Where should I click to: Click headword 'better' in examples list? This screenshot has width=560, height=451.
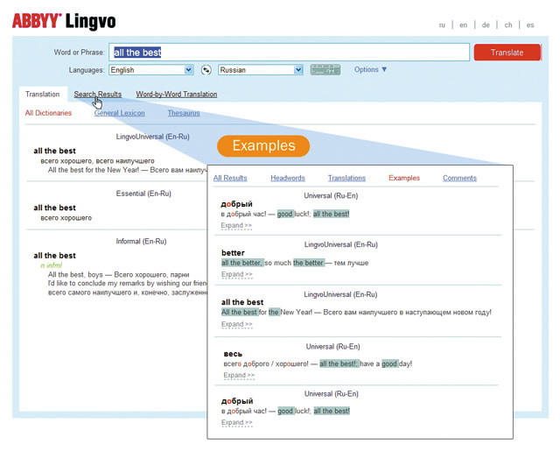point(233,253)
